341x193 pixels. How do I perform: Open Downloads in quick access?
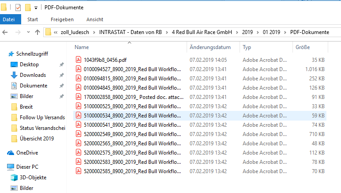pos(33,75)
